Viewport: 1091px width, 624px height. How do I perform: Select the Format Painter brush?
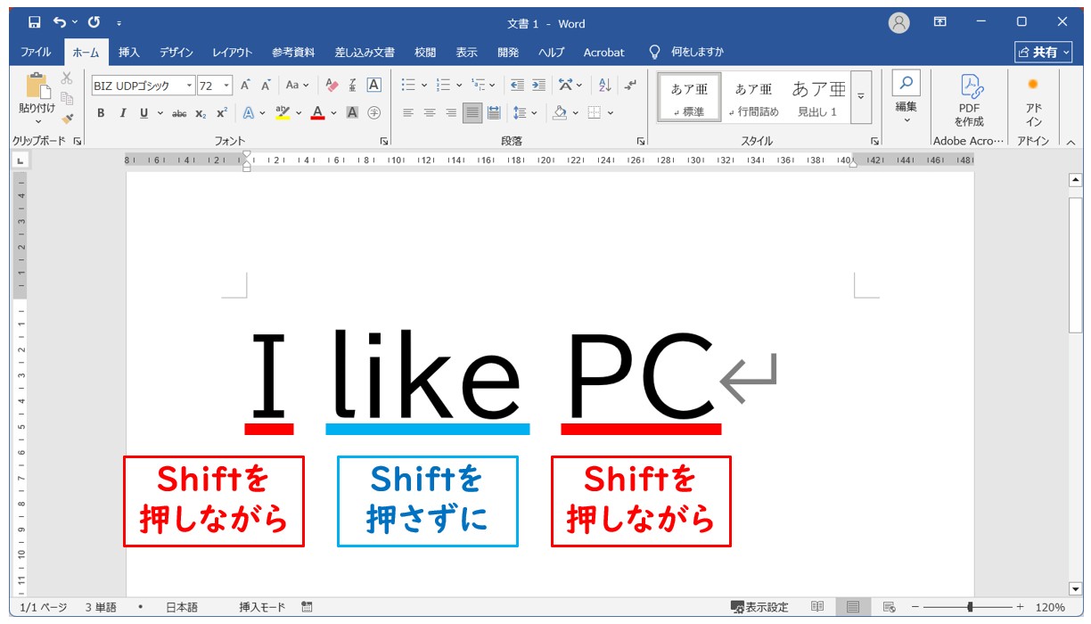(x=67, y=118)
